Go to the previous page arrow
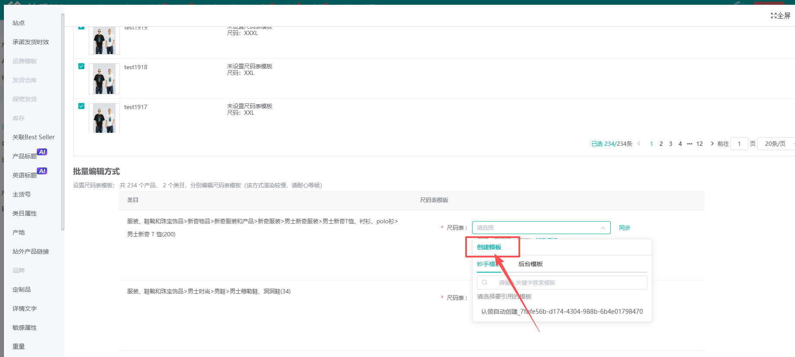 click(x=639, y=144)
